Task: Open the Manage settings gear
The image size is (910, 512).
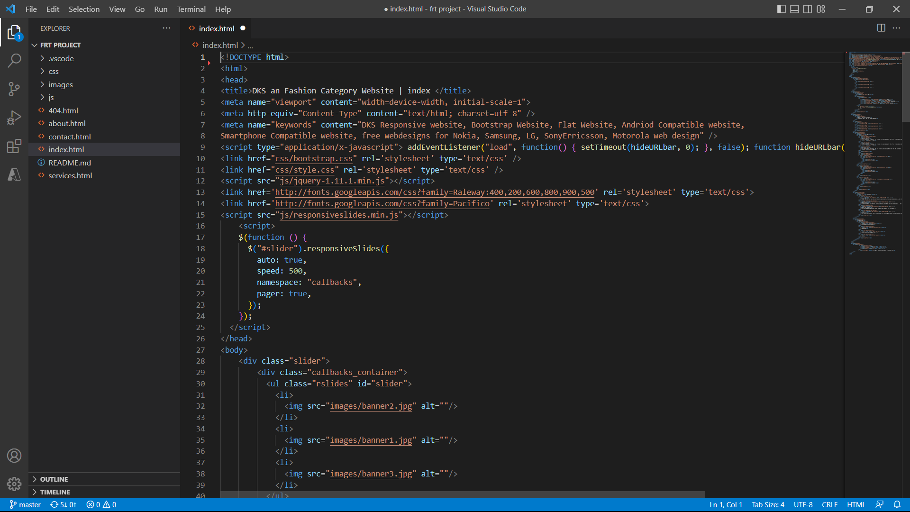Action: (x=14, y=484)
